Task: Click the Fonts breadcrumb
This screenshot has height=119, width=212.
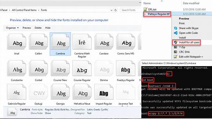Action: (x=44, y=10)
